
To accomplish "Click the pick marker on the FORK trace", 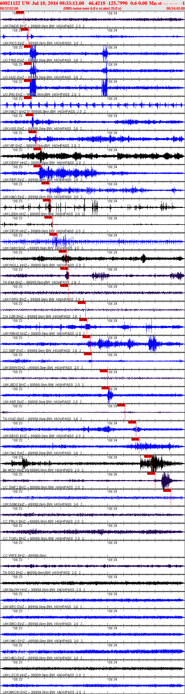I will pos(64,286).
